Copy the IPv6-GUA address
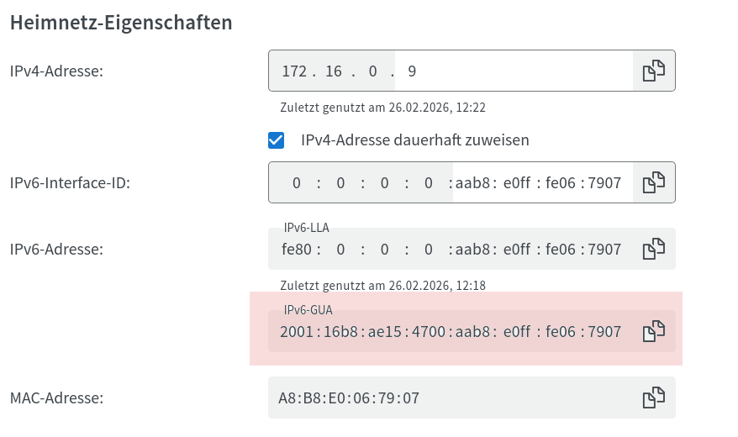Screen dimensions: 738x437 (654, 332)
